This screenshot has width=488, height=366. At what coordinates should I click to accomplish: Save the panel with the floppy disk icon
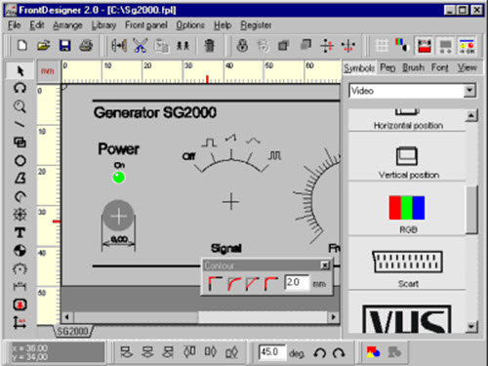[x=65, y=46]
